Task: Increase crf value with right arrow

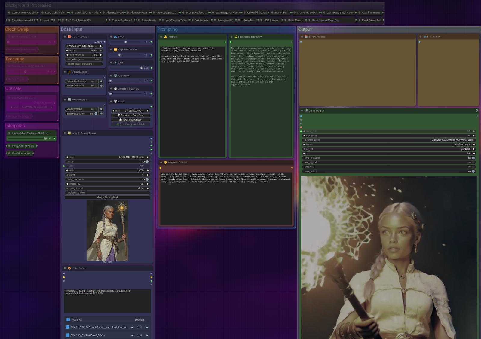Action: click(x=474, y=154)
